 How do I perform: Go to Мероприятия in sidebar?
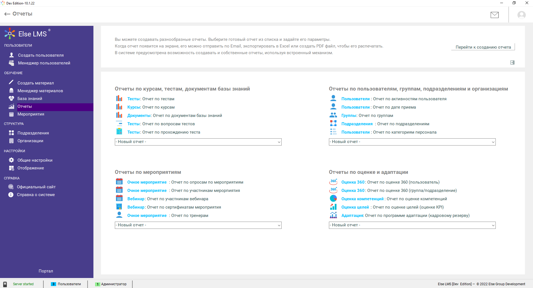[x=31, y=114]
